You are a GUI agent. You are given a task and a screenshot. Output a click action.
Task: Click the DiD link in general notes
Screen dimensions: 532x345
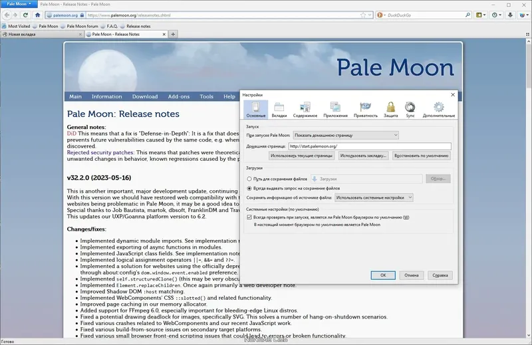click(x=72, y=134)
